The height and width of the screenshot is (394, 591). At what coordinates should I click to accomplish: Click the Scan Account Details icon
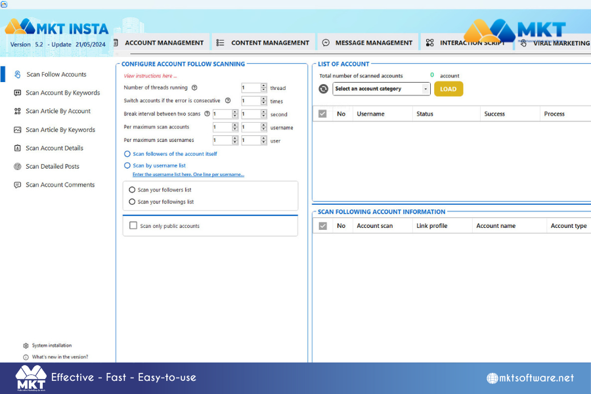[17, 148]
